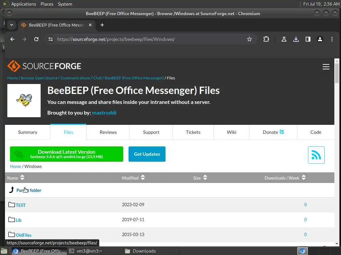Open the Applications menu
The width and height of the screenshot is (341, 255).
tap(24, 4)
